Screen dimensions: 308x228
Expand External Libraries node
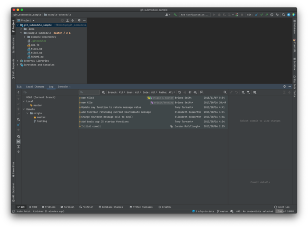coord(18,61)
